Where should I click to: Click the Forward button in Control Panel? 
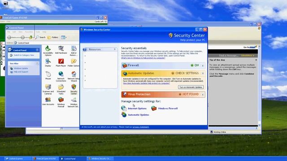click(22, 38)
